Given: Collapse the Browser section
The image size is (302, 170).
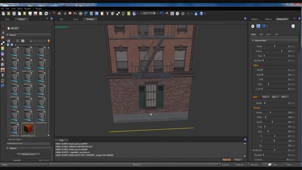Looking at the screenshot, I should pos(8,35).
